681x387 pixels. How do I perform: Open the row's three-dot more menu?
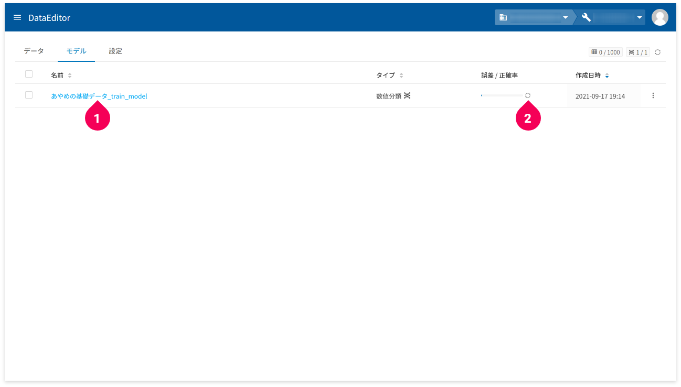653,95
